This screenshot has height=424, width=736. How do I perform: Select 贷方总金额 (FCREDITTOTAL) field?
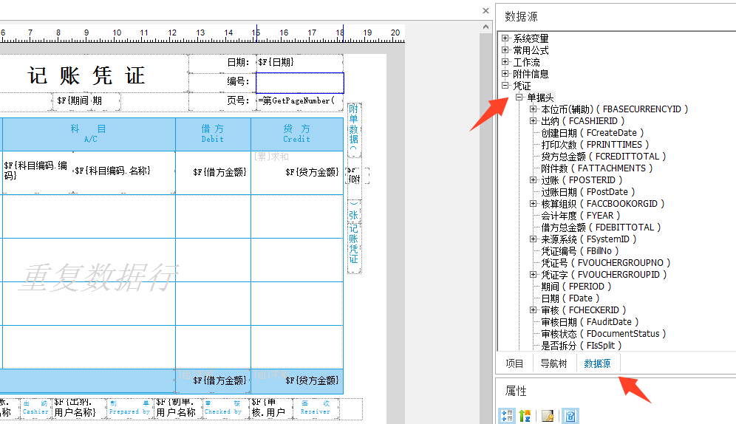(603, 156)
